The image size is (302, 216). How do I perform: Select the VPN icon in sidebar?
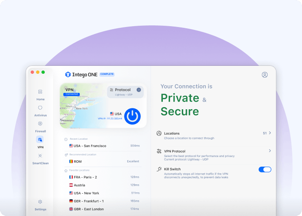point(40,140)
